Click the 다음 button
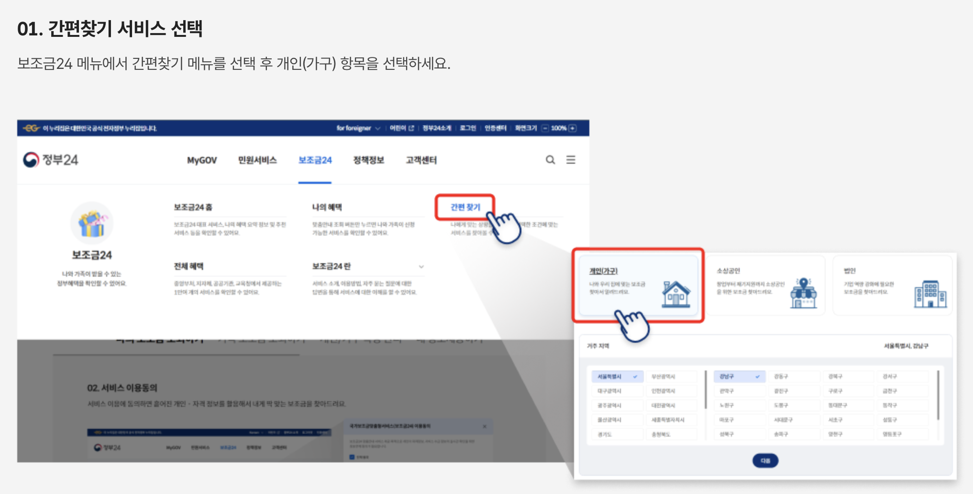Screen dimensions: 973x494 [765, 460]
